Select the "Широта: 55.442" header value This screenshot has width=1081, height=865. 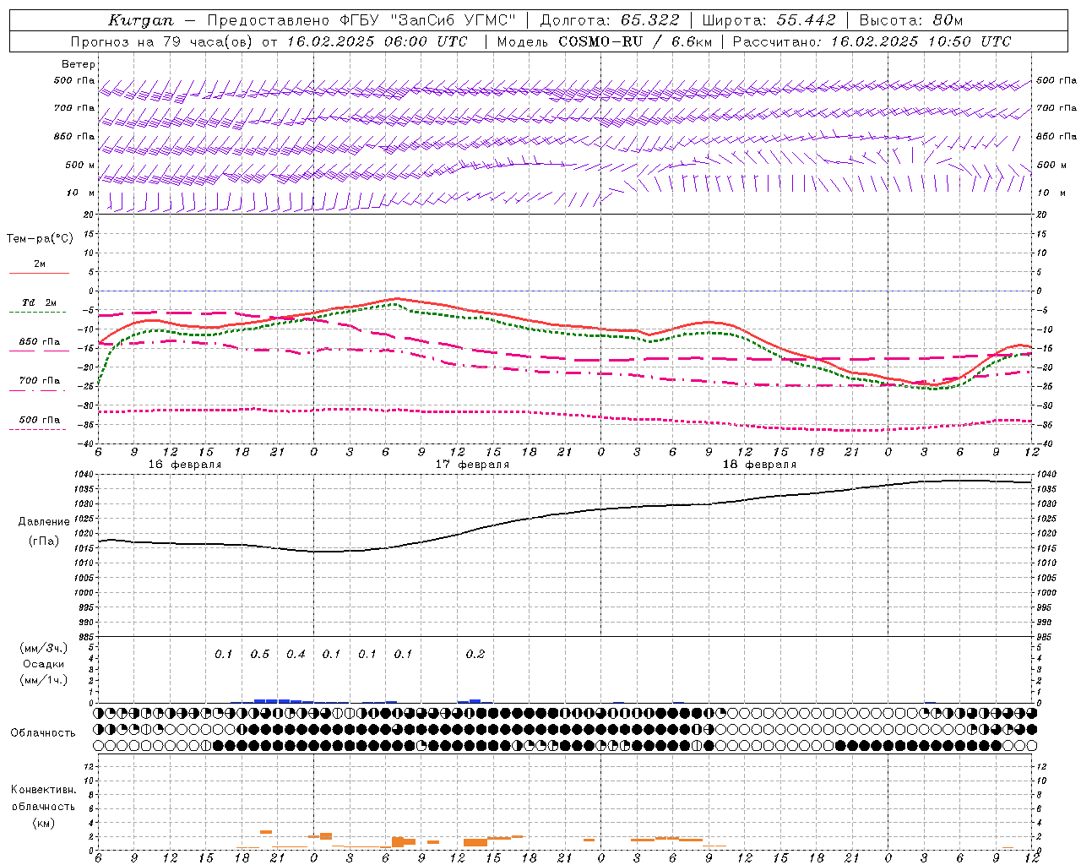(x=769, y=20)
